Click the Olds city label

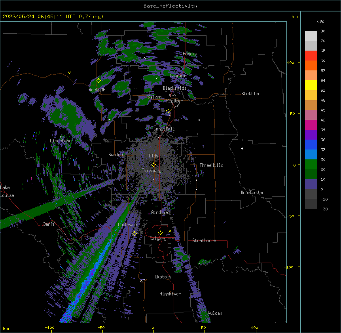153,156
